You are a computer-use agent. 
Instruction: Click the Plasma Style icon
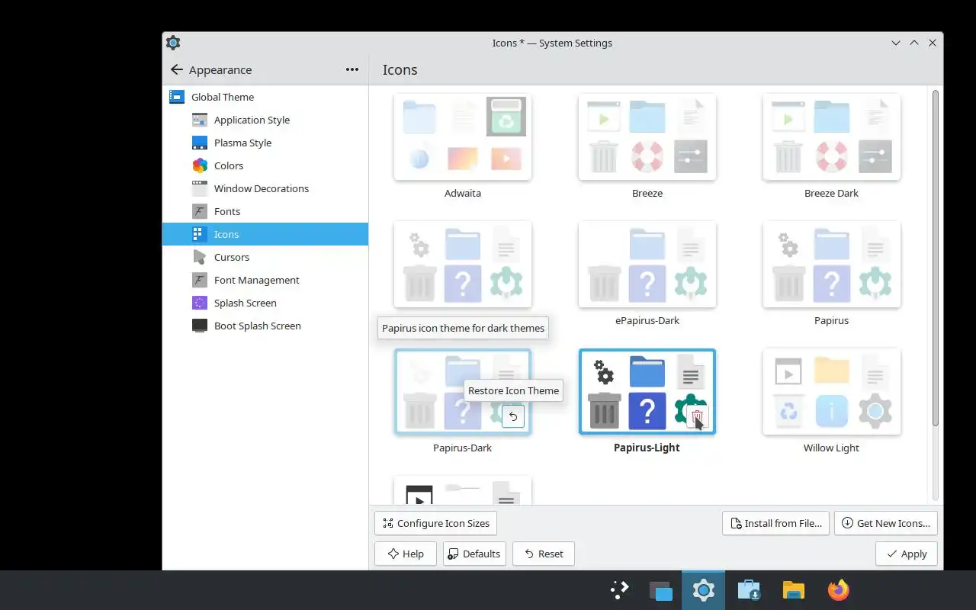click(x=200, y=143)
